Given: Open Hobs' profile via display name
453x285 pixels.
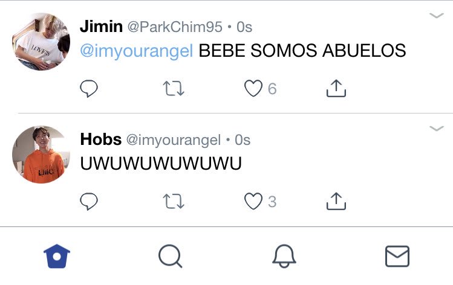Looking at the screenshot, I should click(x=101, y=139).
